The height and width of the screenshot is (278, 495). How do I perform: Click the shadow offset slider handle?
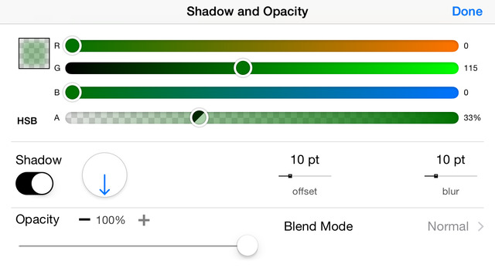290,176
